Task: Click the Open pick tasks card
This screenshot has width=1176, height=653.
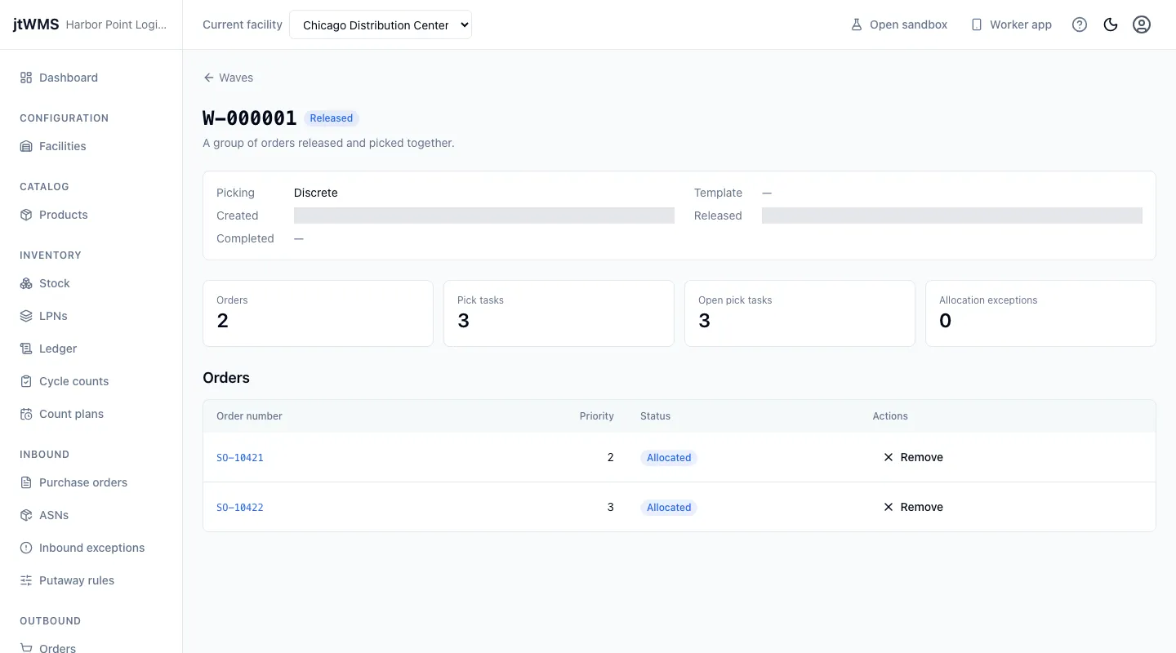Action: pyautogui.click(x=800, y=313)
